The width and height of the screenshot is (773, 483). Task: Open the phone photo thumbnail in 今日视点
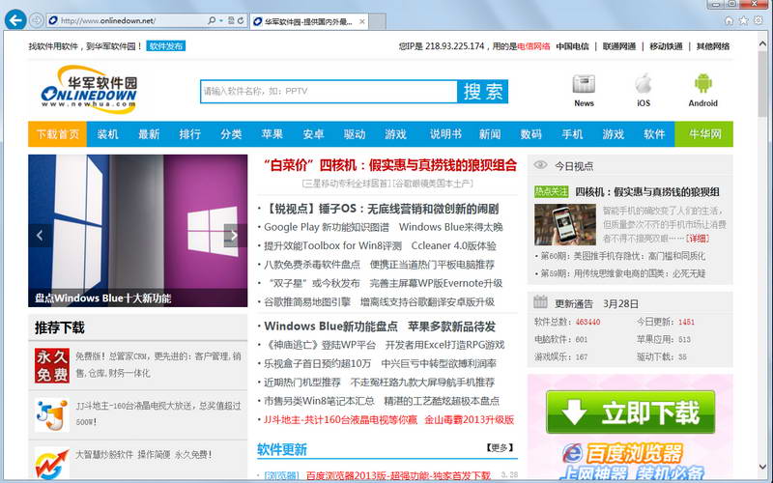click(565, 225)
